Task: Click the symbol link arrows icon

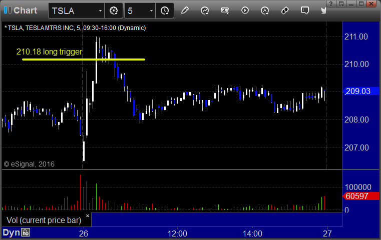Action: [285, 10]
